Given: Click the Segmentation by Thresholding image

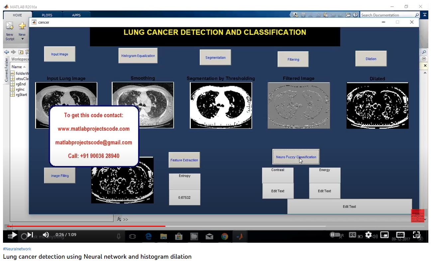Looking at the screenshot, I should click(221, 105).
